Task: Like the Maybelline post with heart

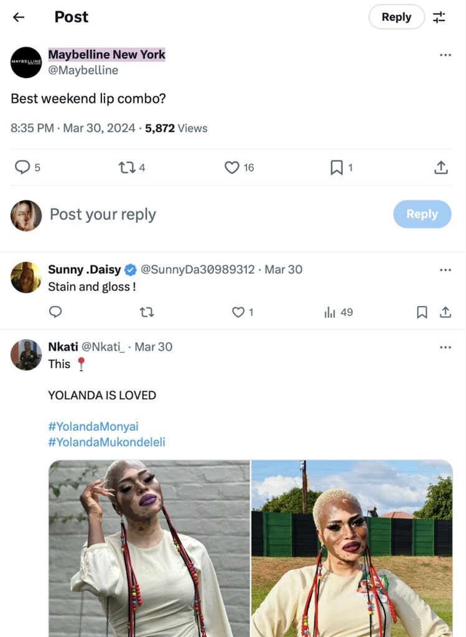Action: point(232,167)
